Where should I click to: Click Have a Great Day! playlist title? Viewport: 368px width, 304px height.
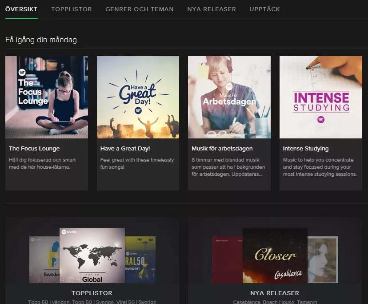click(125, 149)
